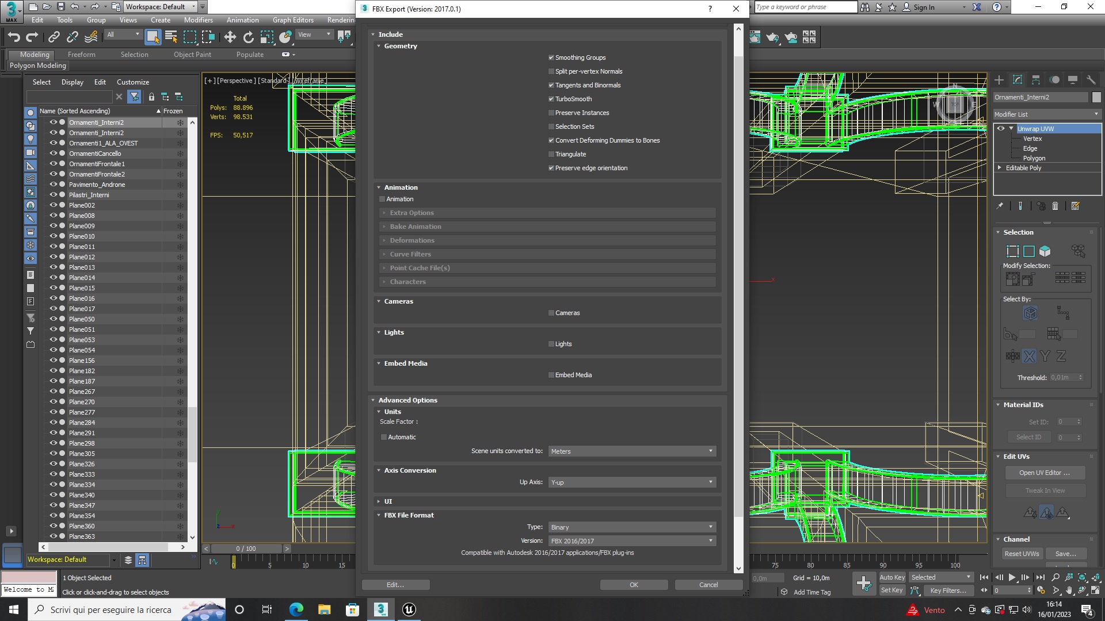The image size is (1105, 621).
Task: Pin the modifier stack
Action: point(1000,206)
